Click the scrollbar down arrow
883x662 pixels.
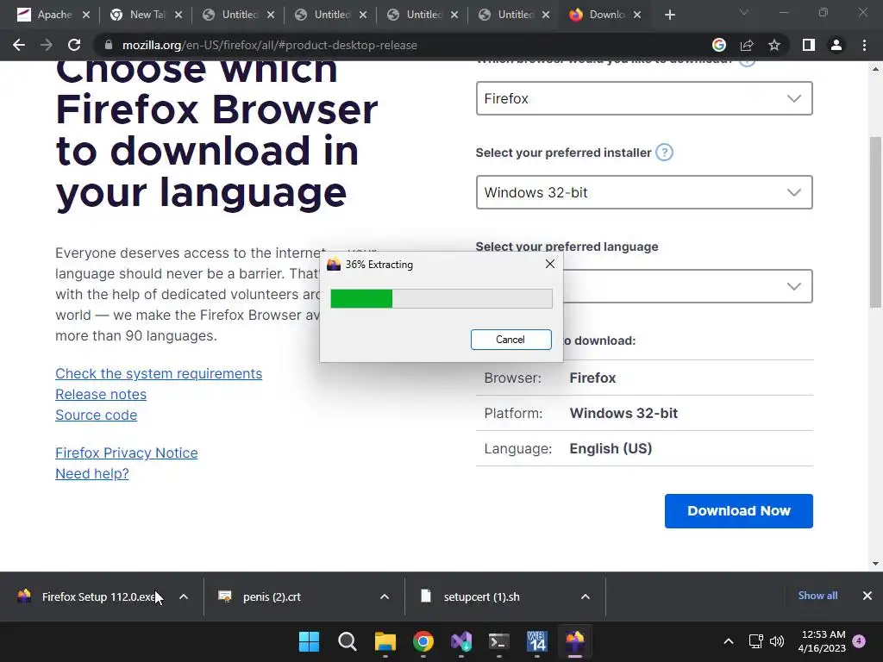[x=875, y=564]
